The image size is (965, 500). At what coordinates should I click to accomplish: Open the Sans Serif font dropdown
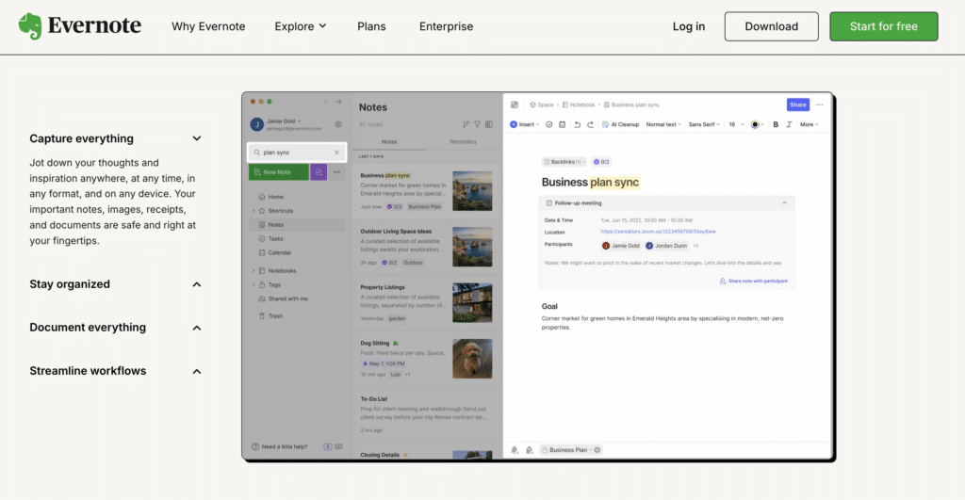point(704,124)
